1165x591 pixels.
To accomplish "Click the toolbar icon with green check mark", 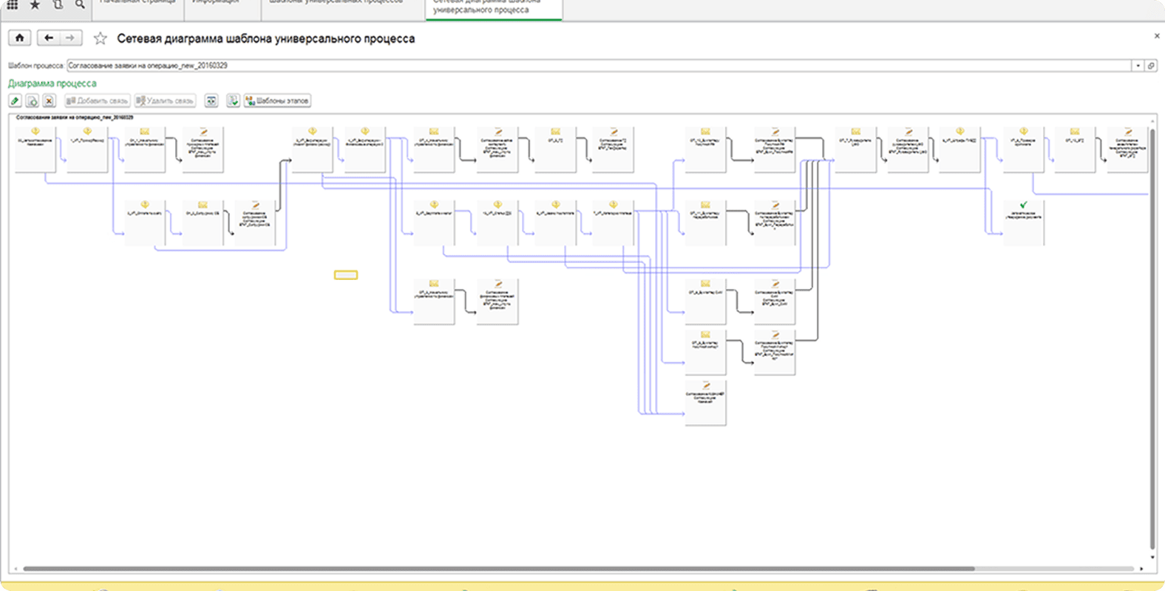I will (233, 100).
